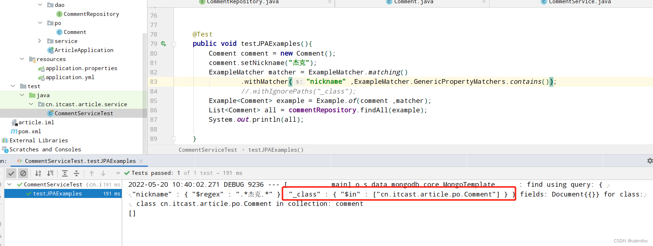Viewport: 653px width, 246px height.
Task: Select ArticleApplication in project tree
Action: point(80,50)
